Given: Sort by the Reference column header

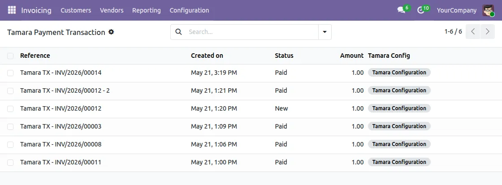Looking at the screenshot, I should (x=35, y=56).
